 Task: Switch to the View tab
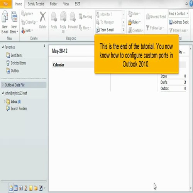pyautogui.click(x=66, y=4)
